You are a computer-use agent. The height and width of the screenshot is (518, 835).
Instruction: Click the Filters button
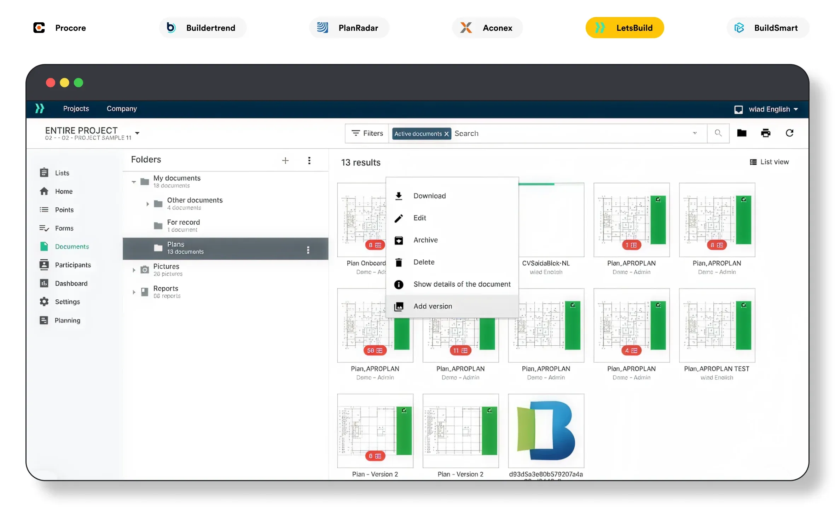pos(367,133)
